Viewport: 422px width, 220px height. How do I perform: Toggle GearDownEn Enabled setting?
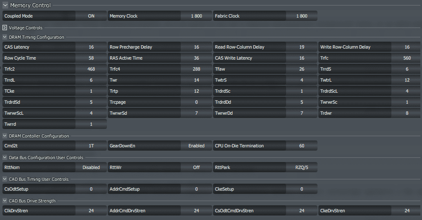[x=196, y=146]
